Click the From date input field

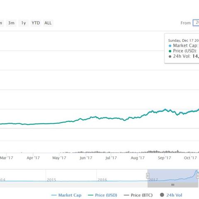(x=196, y=23)
